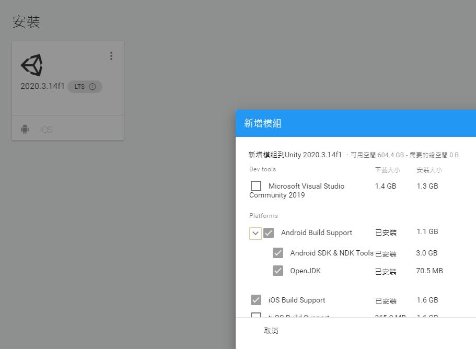
Task: Toggle the Android SDK & NDK Tools checkbox
Action: [x=278, y=253]
